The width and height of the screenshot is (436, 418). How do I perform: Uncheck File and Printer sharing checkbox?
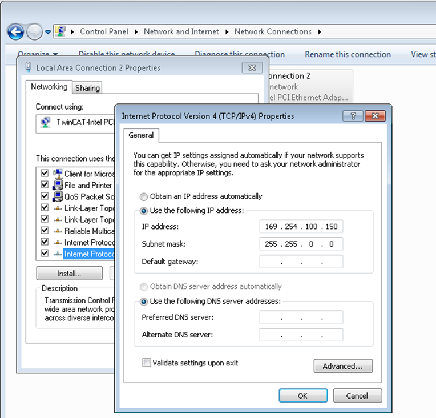pyautogui.click(x=45, y=184)
